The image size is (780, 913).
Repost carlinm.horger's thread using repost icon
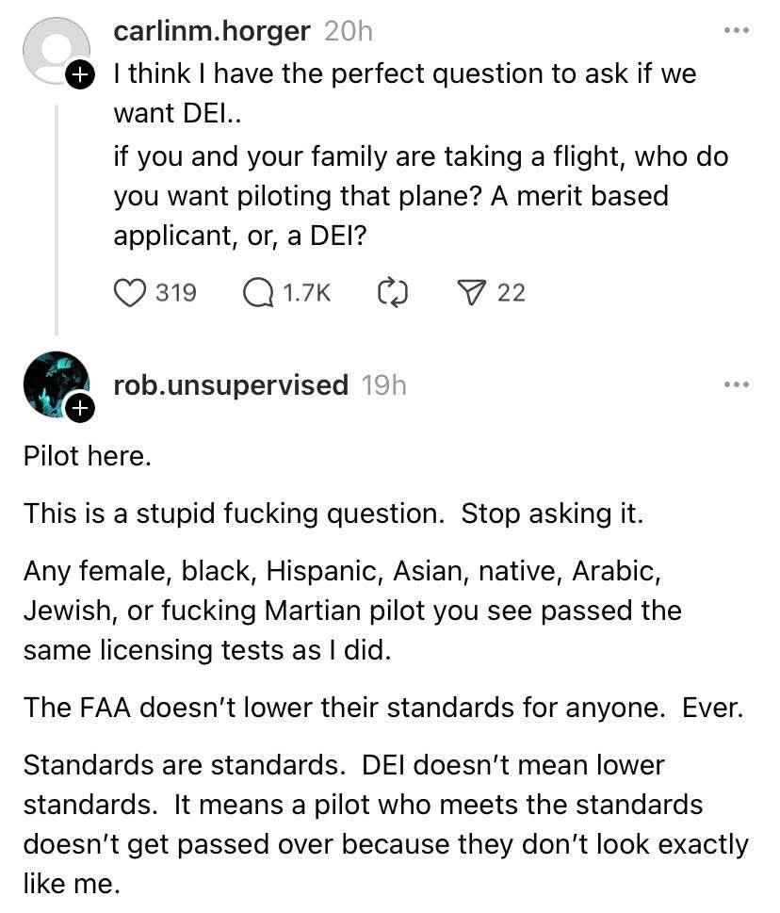click(392, 292)
